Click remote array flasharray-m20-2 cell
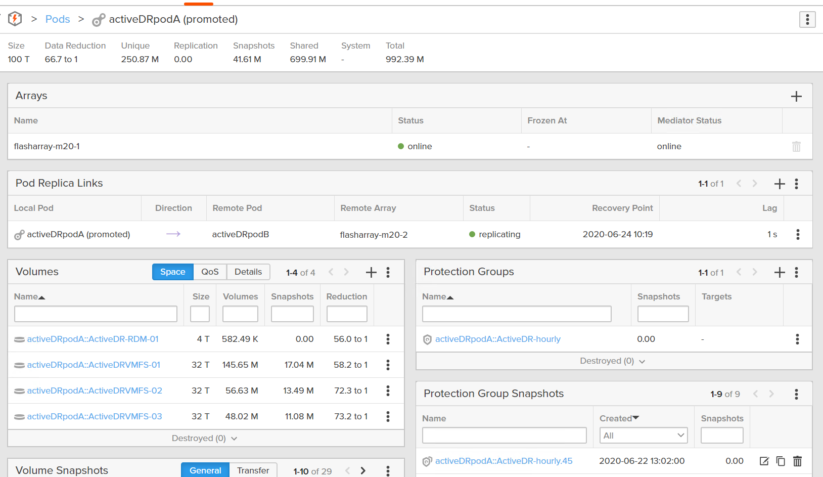Screen dimensions: 823x477 374,235
